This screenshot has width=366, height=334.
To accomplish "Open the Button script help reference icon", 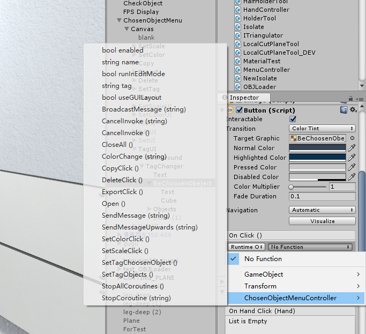I will point(343,110).
